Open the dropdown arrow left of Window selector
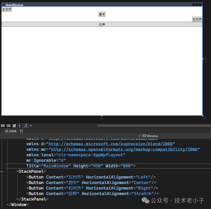 (x=139, y=136)
